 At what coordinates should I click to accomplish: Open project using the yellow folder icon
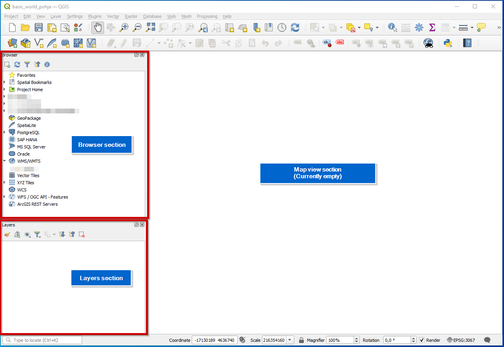click(x=26, y=27)
